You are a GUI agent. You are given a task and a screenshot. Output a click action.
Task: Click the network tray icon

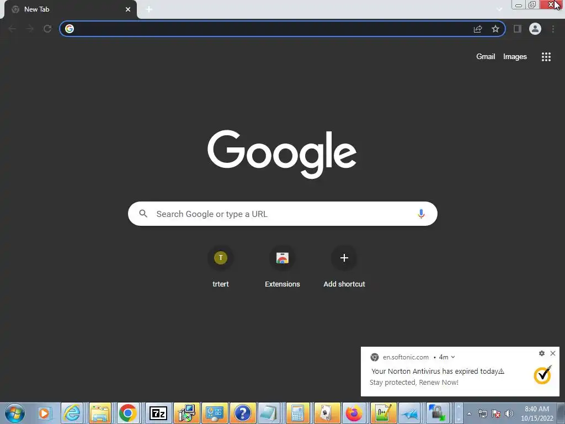tap(482, 414)
